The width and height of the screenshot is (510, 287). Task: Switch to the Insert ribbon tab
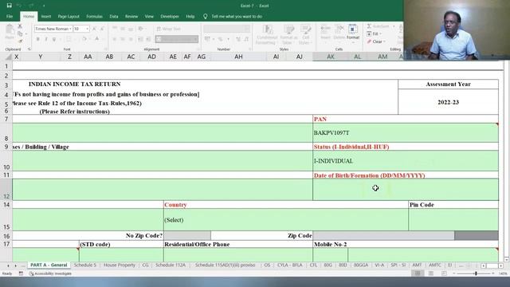click(x=46, y=16)
